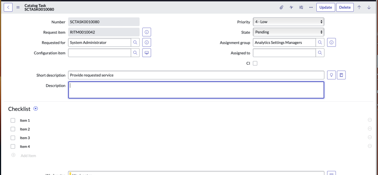Viewport: 378px width, 175px height.
Task: Open the hamburger context menu icon
Action: pos(18,7)
